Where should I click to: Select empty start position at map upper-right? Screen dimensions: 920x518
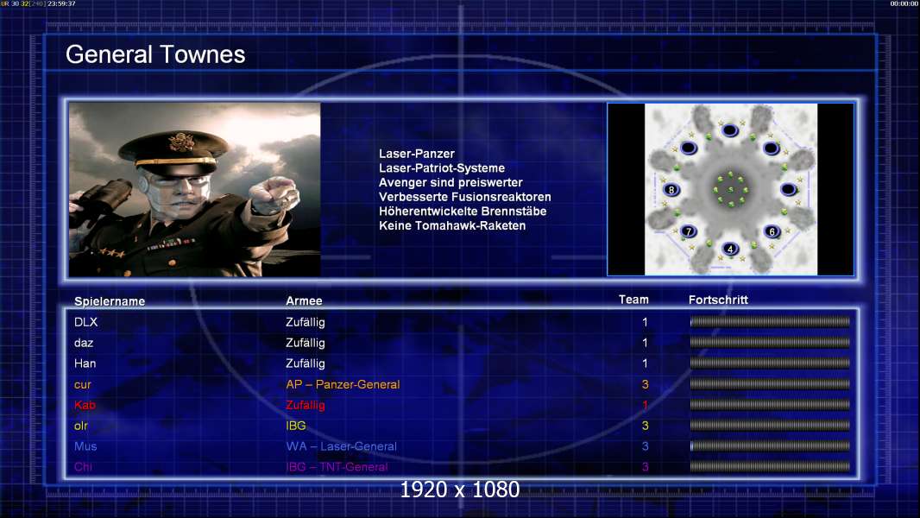pyautogui.click(x=772, y=148)
